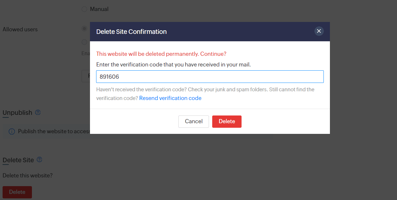Click the 'Publish the website to access' notice
Image resolution: width=397 pixels, height=200 pixels.
tap(54, 132)
